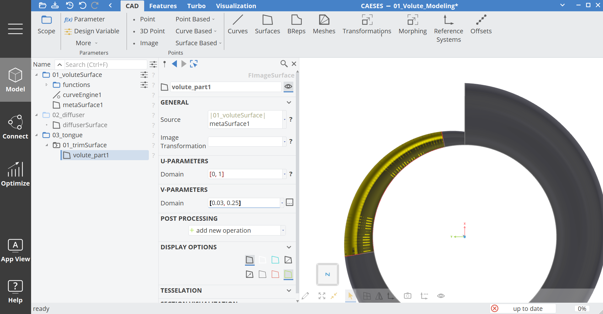Collapse the ribbon with the left chevron
Viewport: 603px width, 314px height.
point(111,5)
